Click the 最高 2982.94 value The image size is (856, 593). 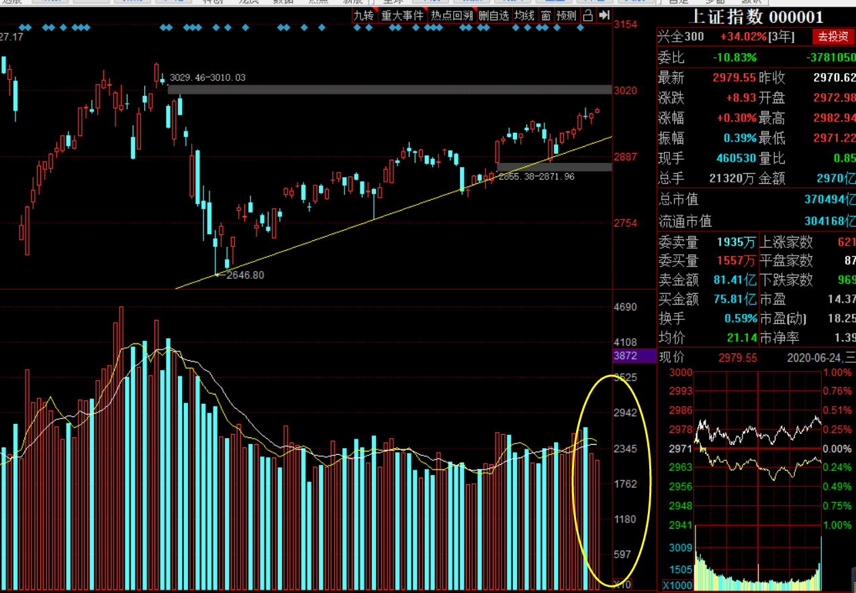[835, 118]
